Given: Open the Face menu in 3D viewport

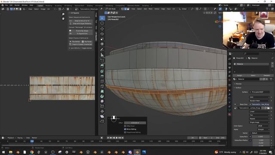Looking at the screenshot, I should (x=169, y=9).
